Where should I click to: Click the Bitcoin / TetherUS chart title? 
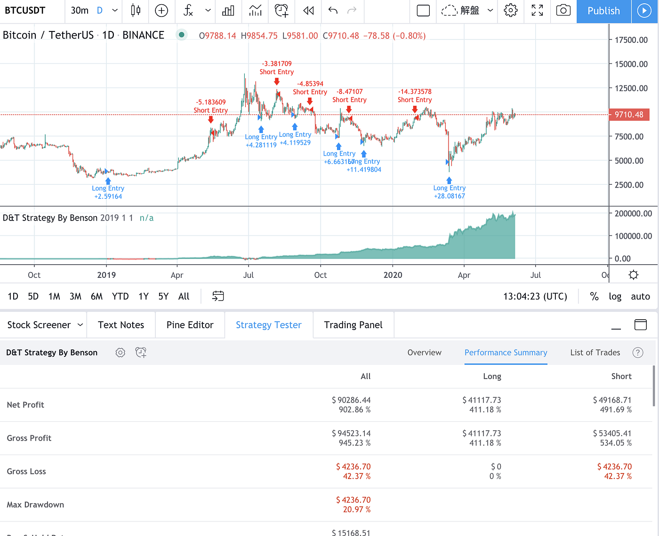(83, 35)
